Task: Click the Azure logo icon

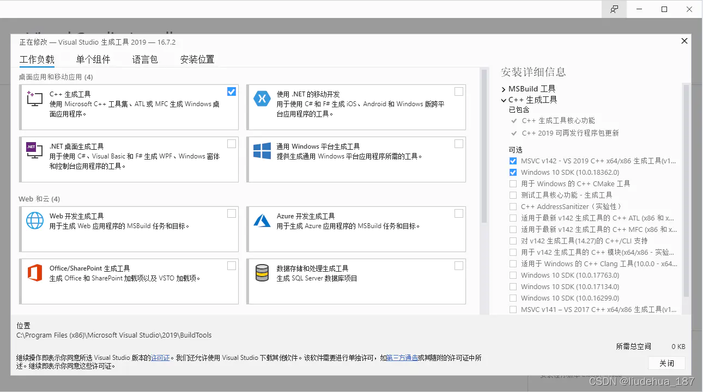Action: pyautogui.click(x=262, y=220)
